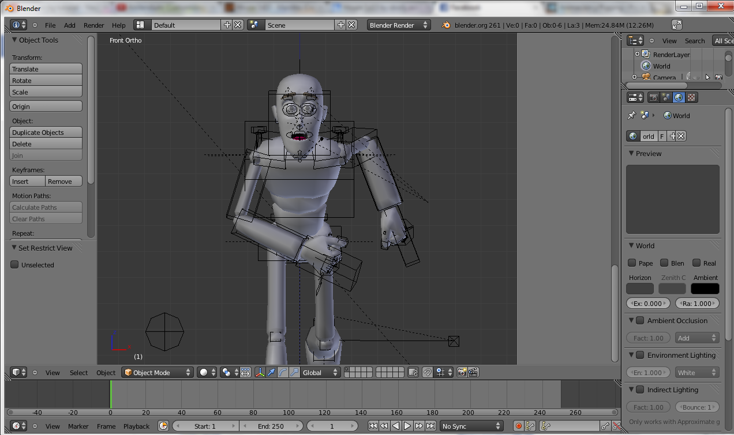Switch to the Texture properties tab
This screenshot has height=435, width=734.
691,97
